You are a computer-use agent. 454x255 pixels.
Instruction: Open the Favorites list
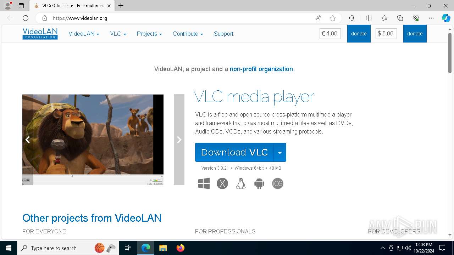384,18
